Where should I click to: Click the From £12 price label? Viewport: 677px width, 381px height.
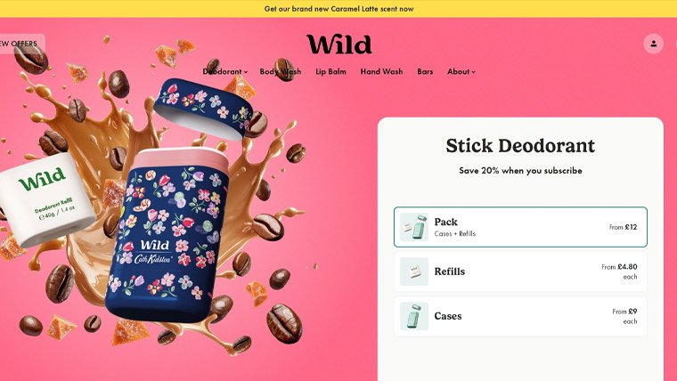[623, 227]
